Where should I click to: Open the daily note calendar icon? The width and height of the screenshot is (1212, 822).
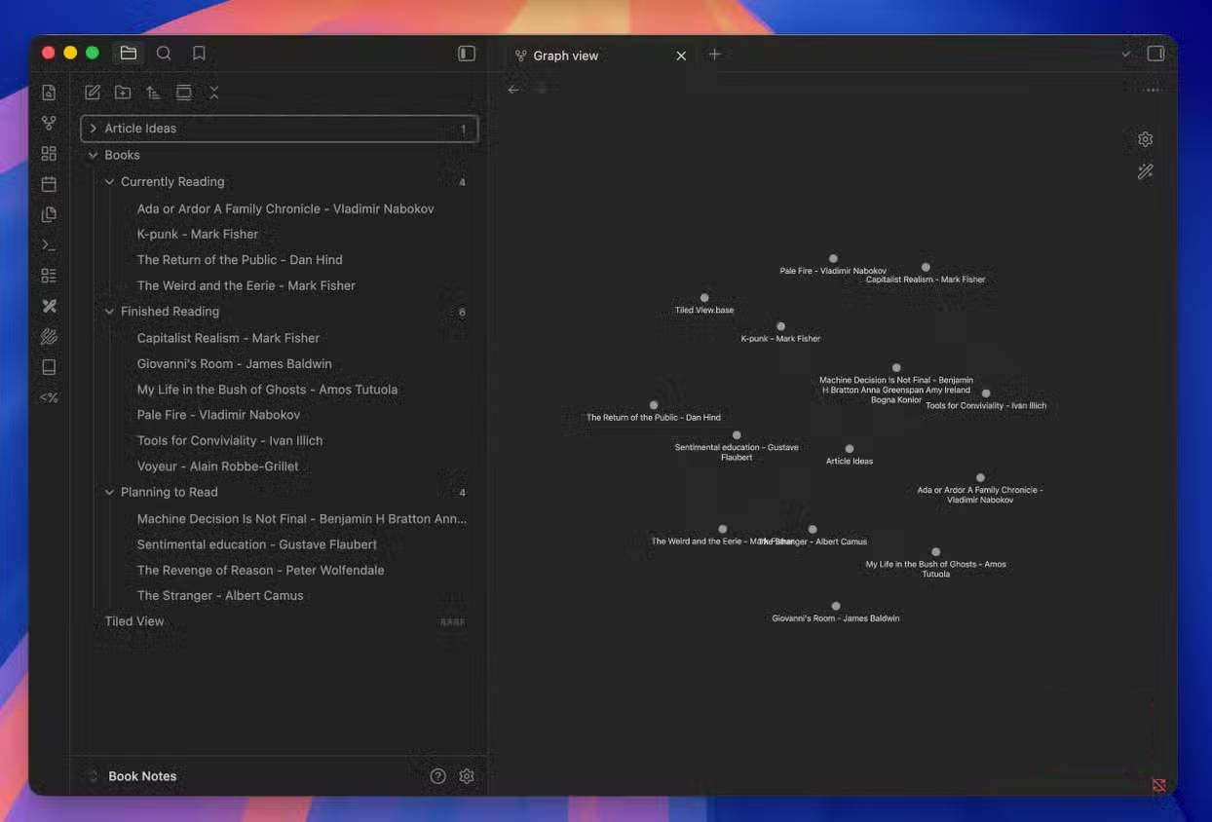[49, 184]
